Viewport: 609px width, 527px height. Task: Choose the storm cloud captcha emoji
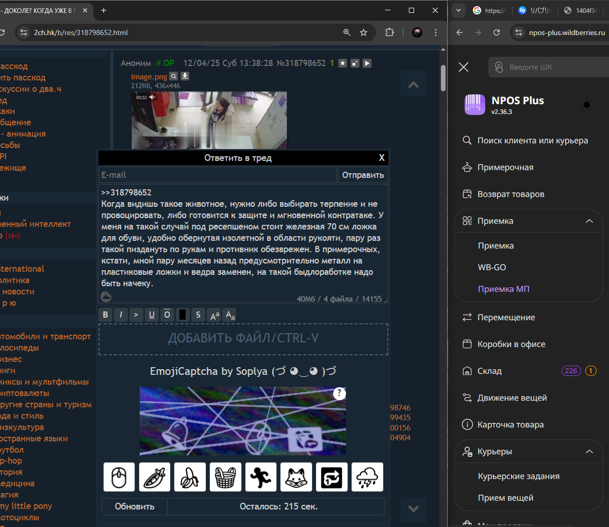point(367,477)
